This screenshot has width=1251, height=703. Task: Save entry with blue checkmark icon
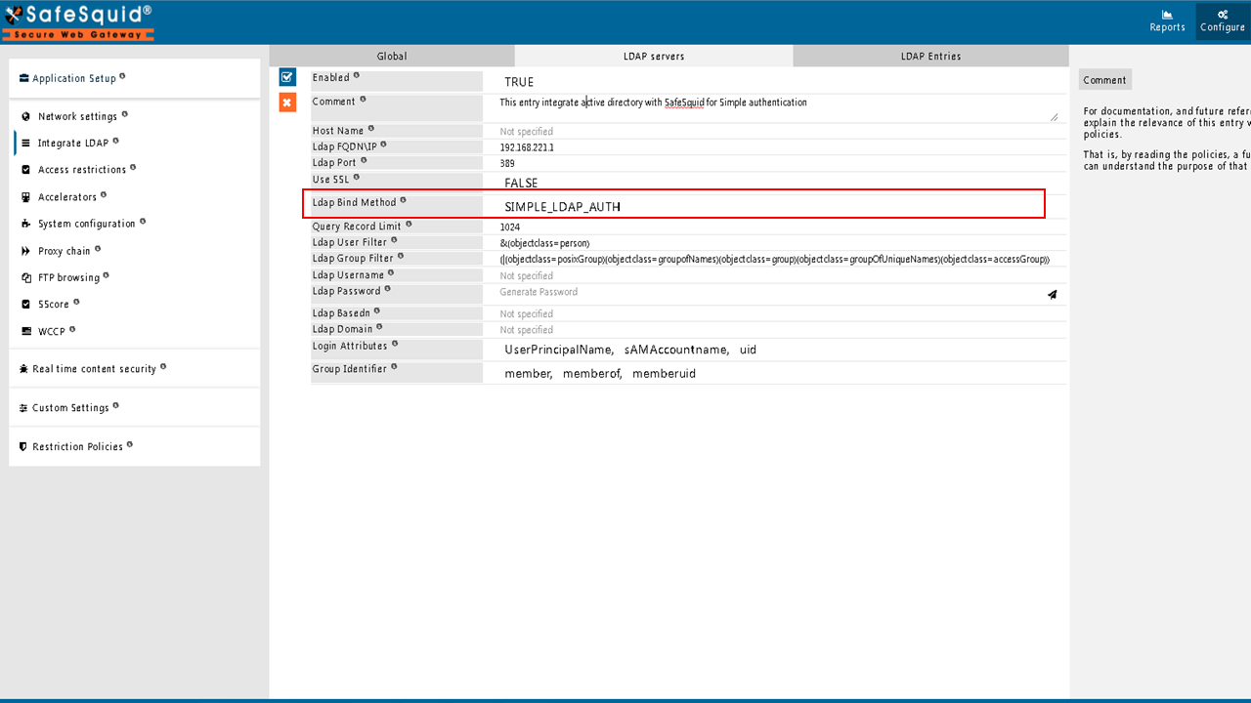pyautogui.click(x=287, y=77)
